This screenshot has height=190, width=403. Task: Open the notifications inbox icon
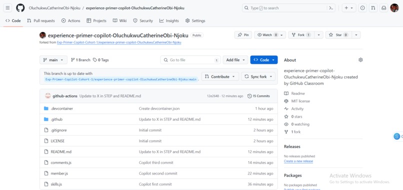coord(383,8)
